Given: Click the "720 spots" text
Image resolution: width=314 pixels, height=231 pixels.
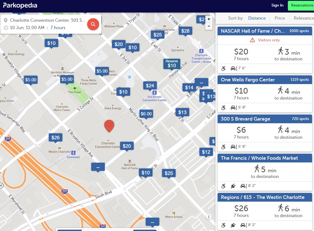Looking at the screenshot, I should (300, 119).
